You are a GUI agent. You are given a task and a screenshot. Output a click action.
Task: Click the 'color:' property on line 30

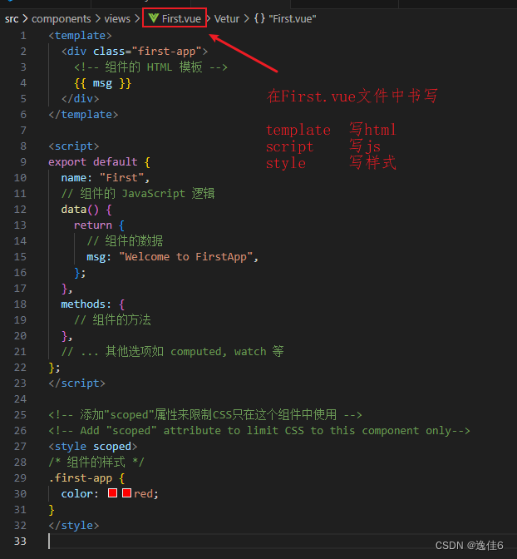pyautogui.click(x=80, y=494)
